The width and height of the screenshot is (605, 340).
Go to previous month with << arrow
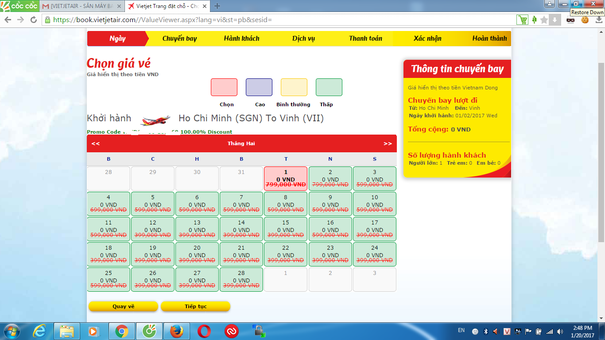(96, 143)
